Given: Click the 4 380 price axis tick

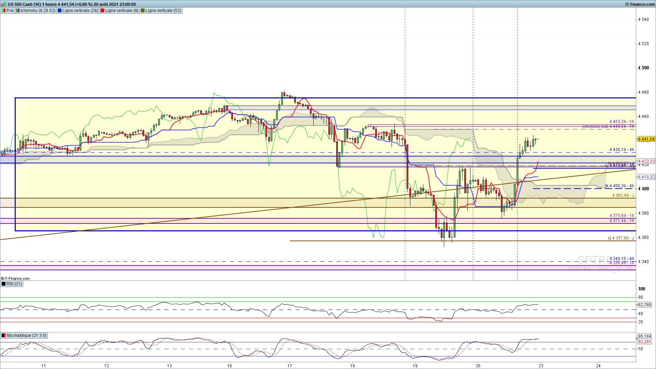Looking at the screenshot, I should (x=644, y=213).
